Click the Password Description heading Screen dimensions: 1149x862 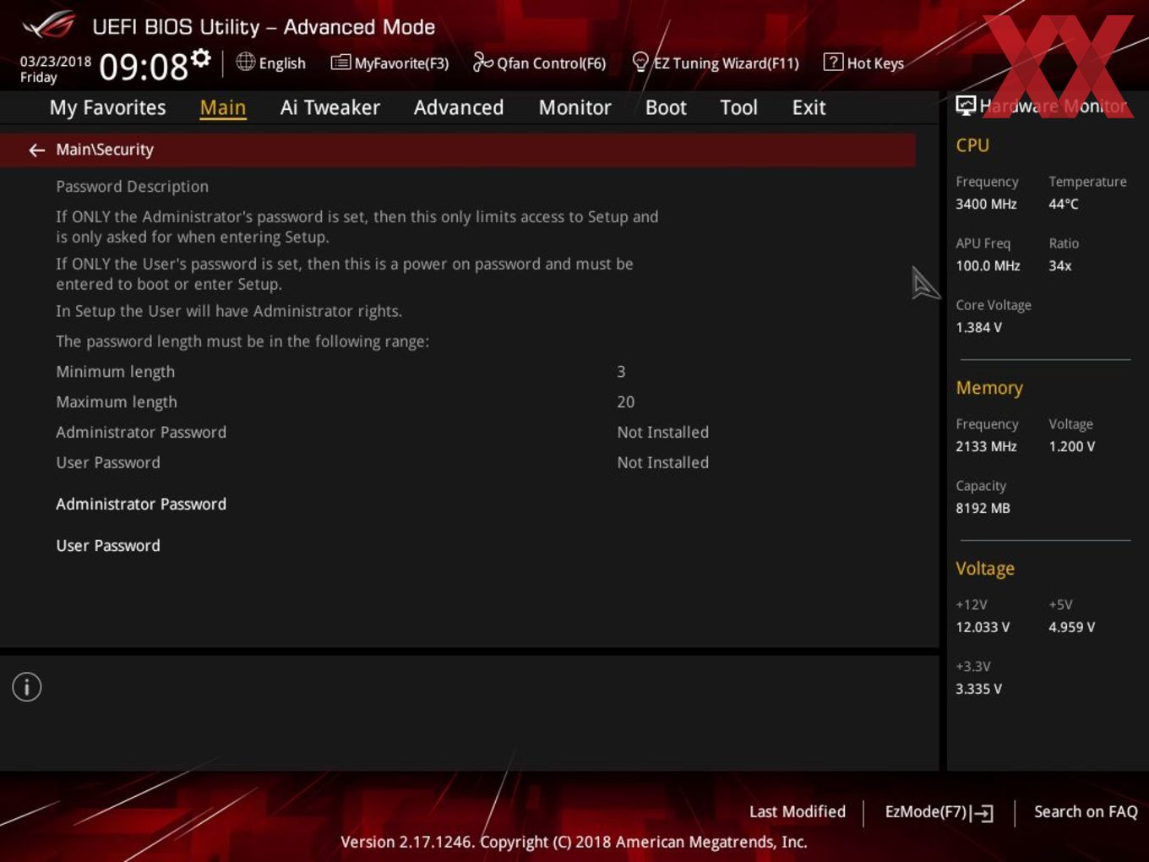[132, 187]
